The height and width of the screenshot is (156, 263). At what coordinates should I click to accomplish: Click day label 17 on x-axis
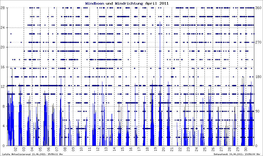coord(139,149)
